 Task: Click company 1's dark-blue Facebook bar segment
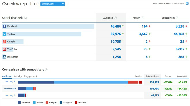pos(36,82)
